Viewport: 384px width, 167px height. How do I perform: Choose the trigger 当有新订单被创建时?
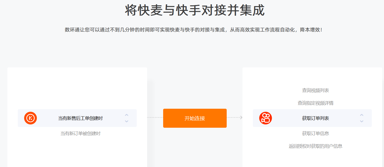(80, 134)
